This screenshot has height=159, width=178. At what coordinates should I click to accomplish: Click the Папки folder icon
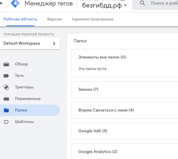click(6, 110)
